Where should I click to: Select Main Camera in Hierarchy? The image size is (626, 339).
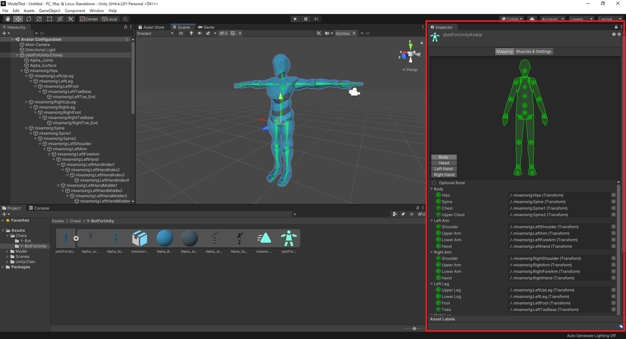[x=38, y=45]
